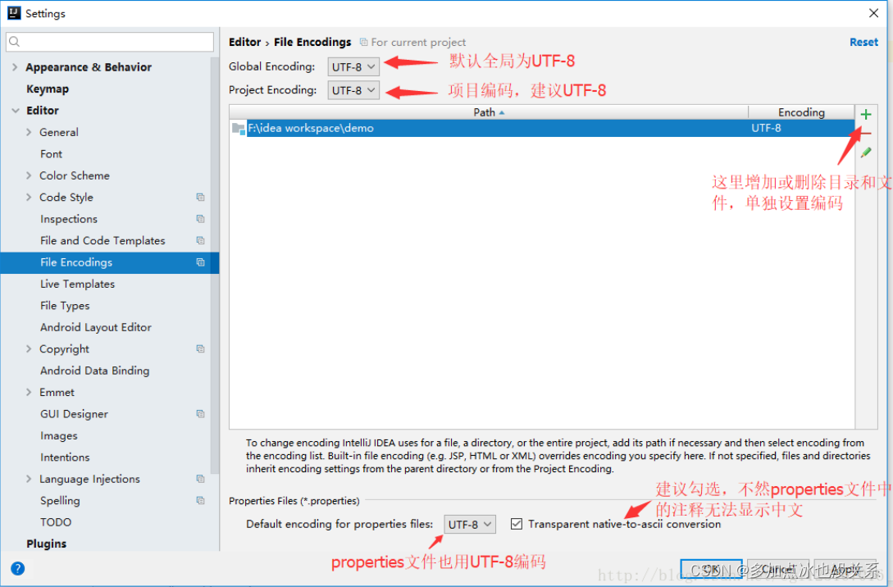Expand the Code Style node

[29, 197]
